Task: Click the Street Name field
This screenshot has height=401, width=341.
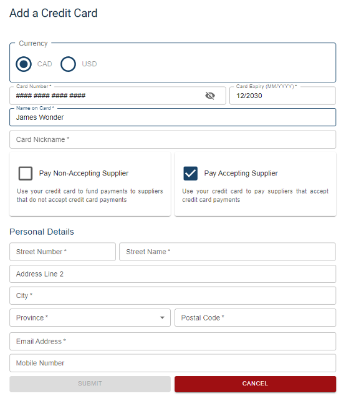Action: (x=228, y=252)
